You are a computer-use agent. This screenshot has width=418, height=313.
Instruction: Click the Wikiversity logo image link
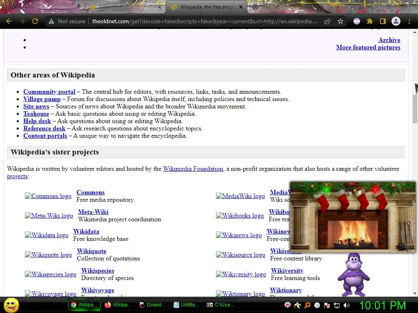tap(241, 274)
